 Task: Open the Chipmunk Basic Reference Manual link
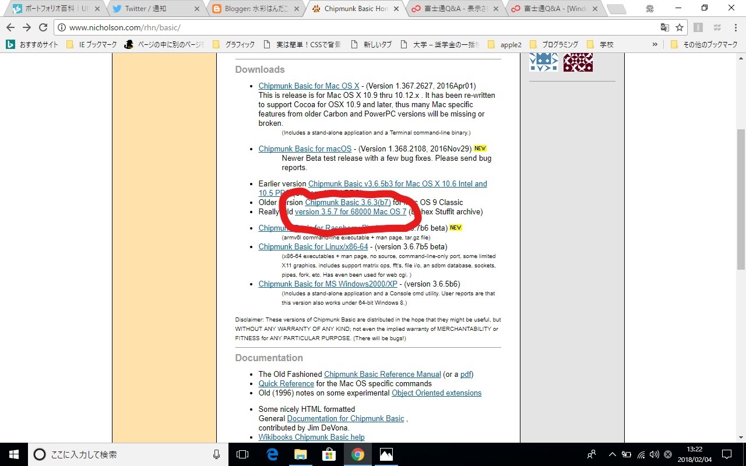tap(382, 375)
